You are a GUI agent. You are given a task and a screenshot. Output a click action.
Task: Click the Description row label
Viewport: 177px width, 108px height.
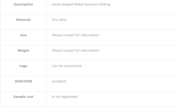point(23,4)
